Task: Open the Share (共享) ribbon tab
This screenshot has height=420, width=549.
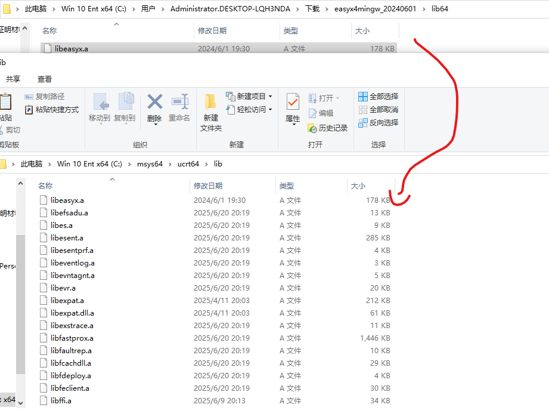Action: click(x=13, y=79)
